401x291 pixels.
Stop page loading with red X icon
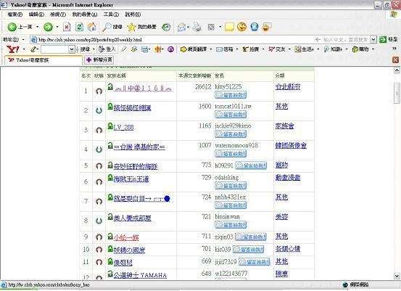67,27
